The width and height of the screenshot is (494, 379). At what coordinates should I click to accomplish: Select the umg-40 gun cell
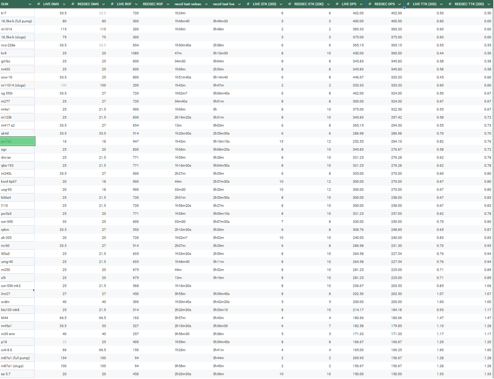point(17,261)
